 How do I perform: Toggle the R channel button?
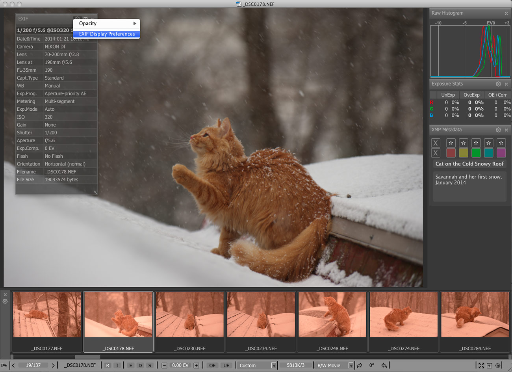(x=108, y=365)
